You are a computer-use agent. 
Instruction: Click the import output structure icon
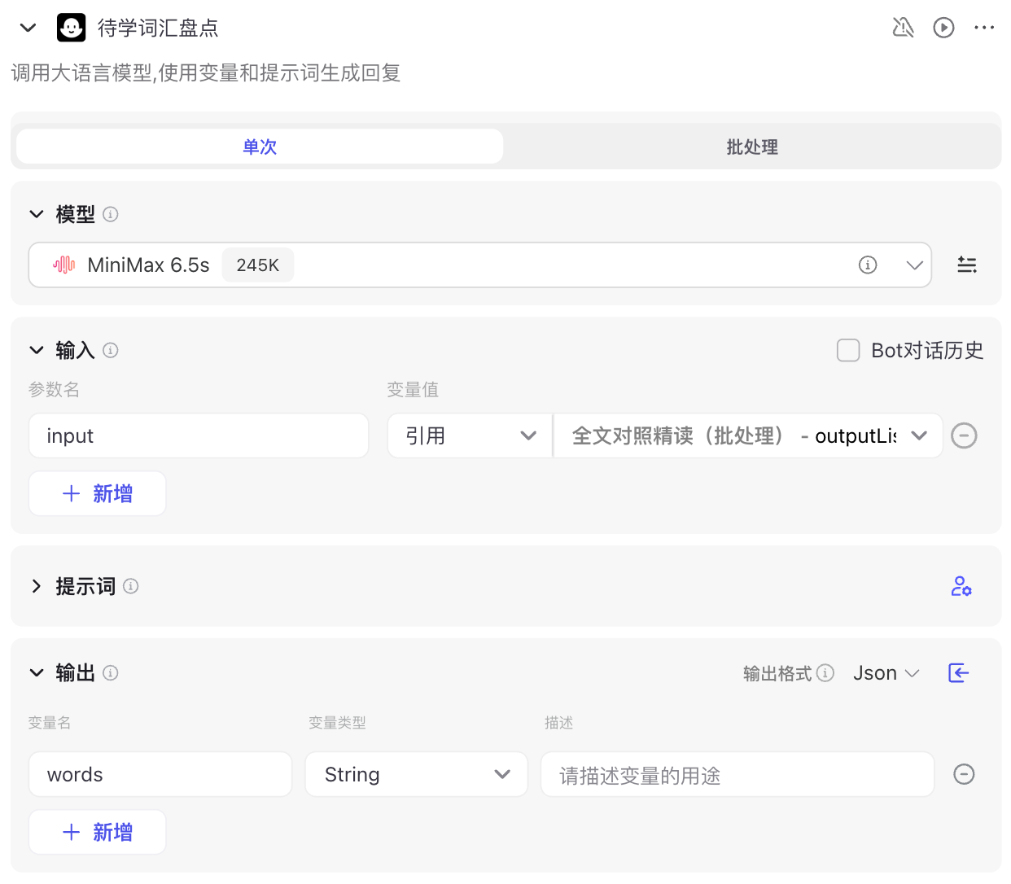(959, 673)
